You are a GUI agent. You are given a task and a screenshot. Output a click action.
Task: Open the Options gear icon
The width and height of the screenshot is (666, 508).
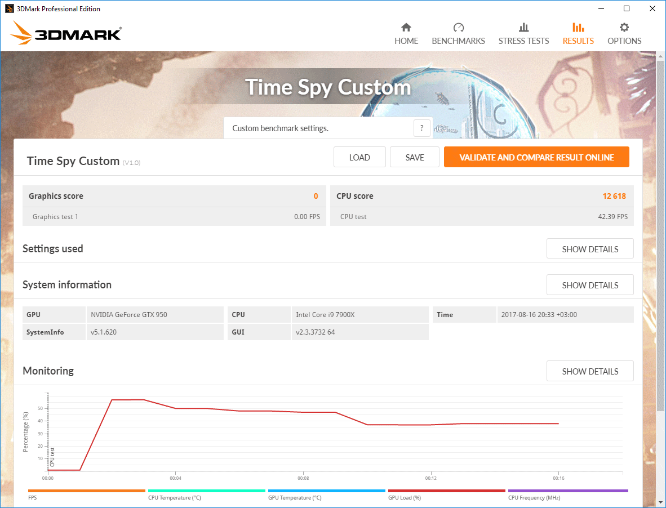click(624, 28)
